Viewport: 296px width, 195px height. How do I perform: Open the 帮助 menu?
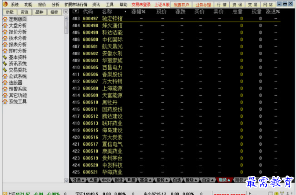click(x=123, y=4)
